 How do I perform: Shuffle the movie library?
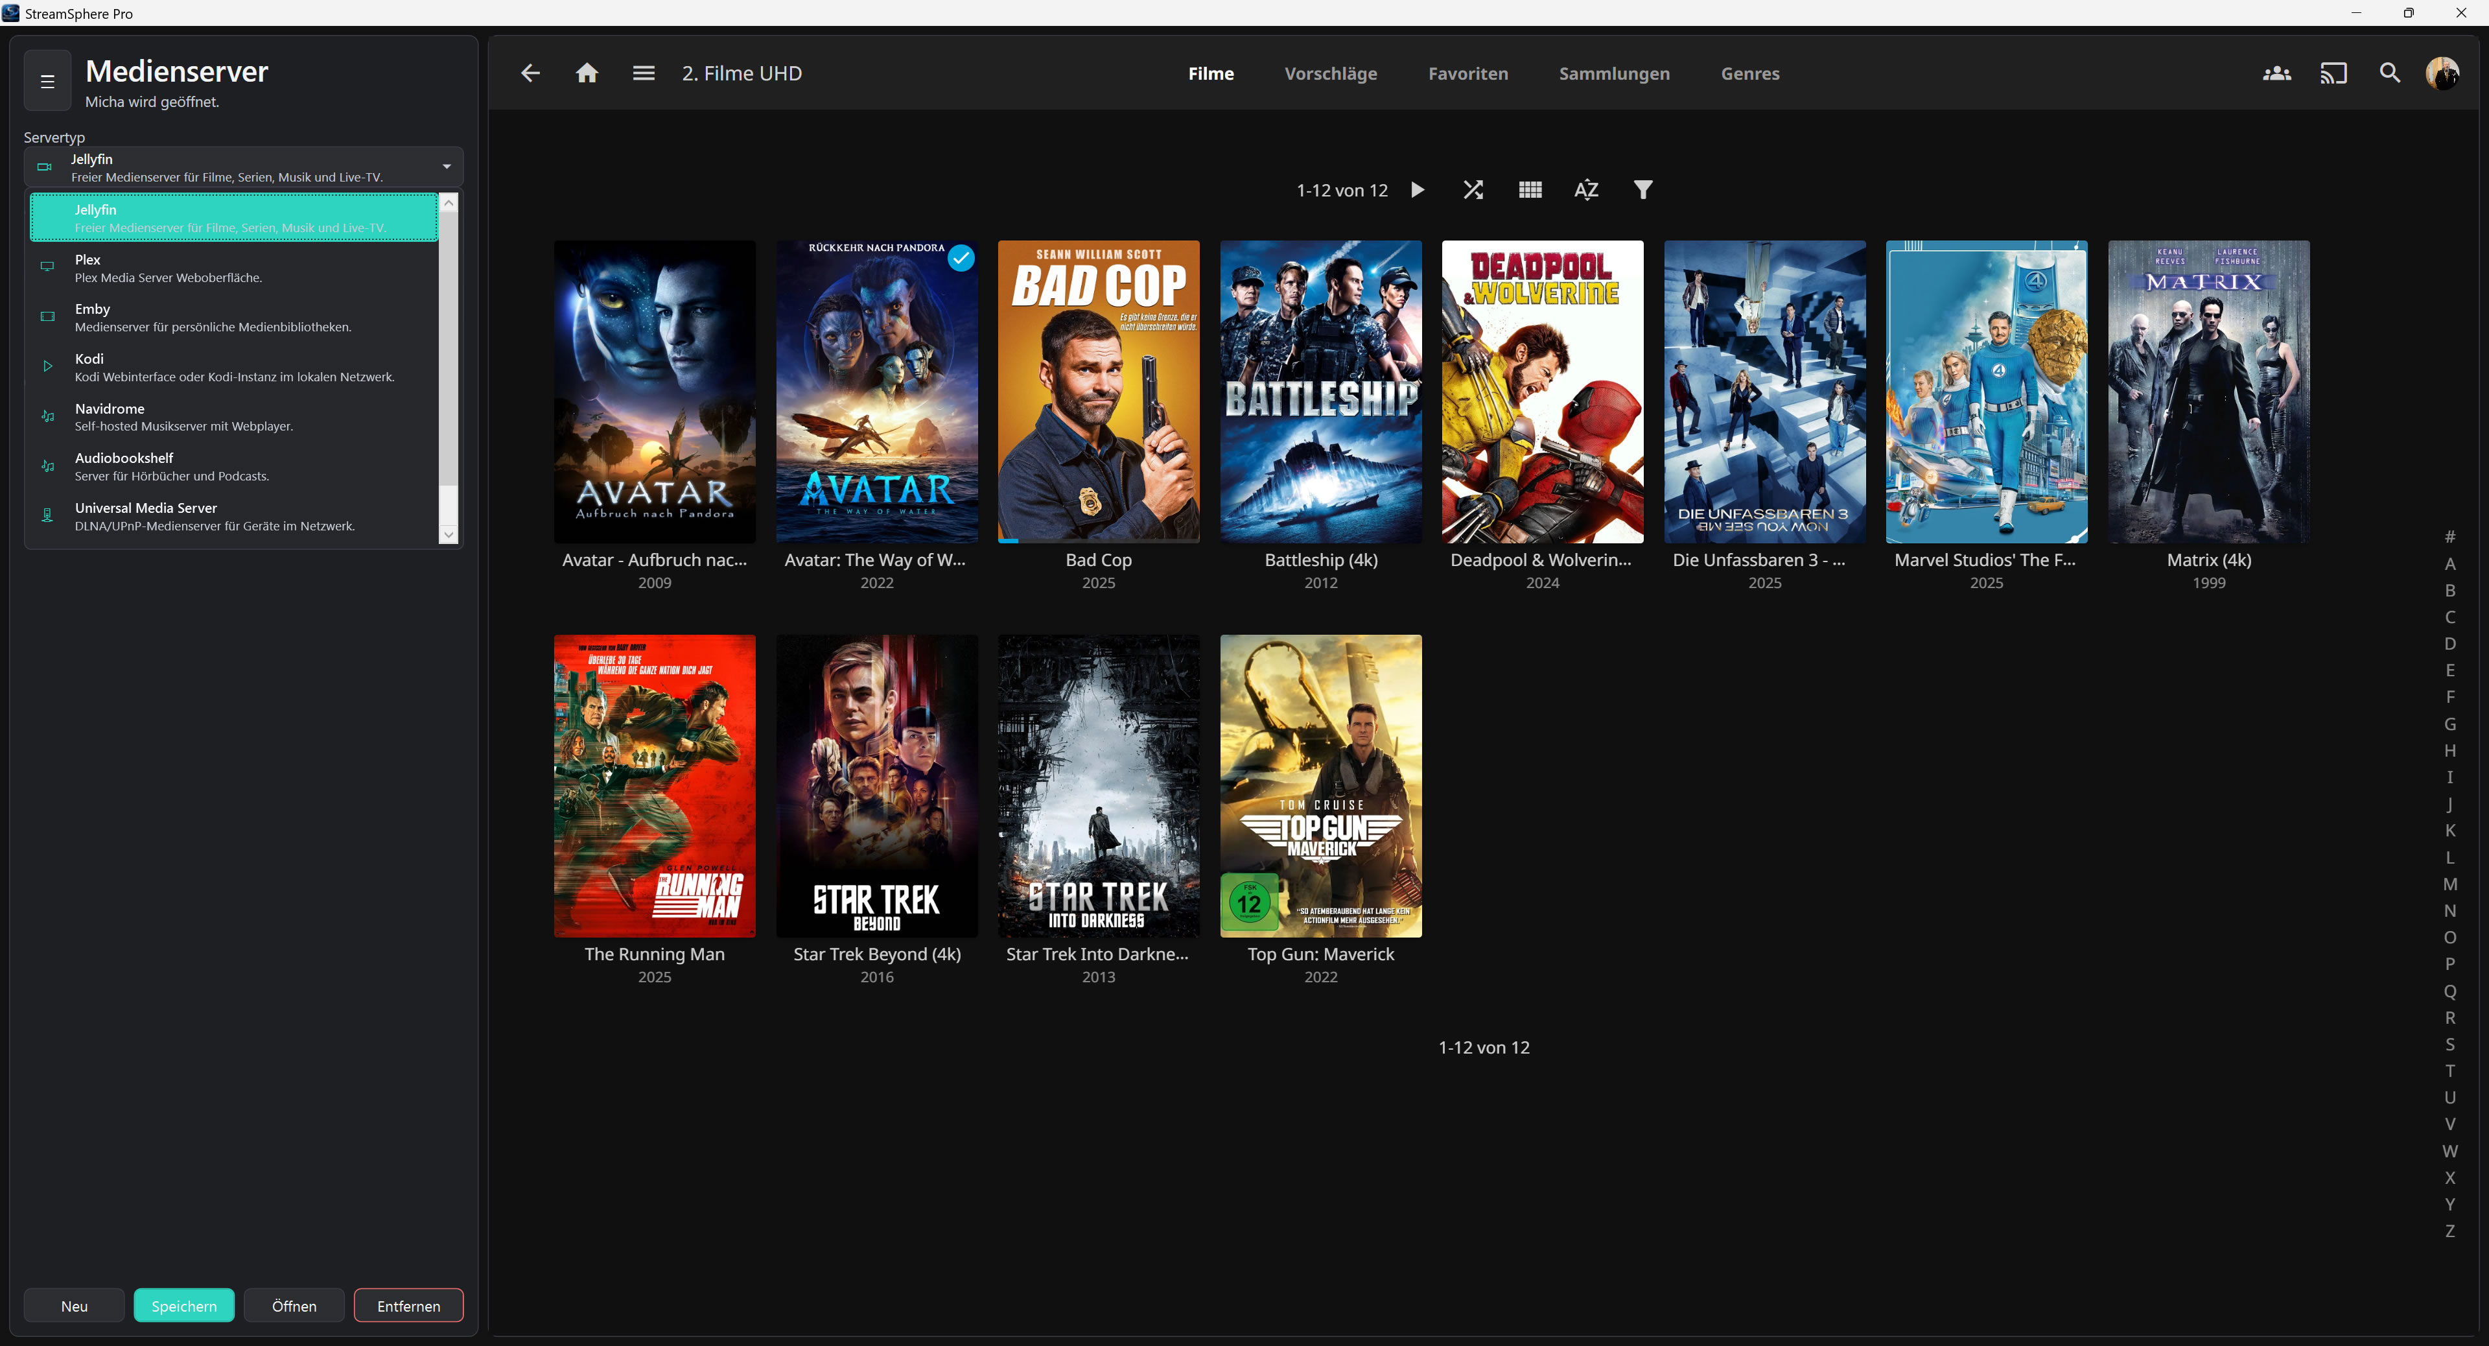[1473, 189]
